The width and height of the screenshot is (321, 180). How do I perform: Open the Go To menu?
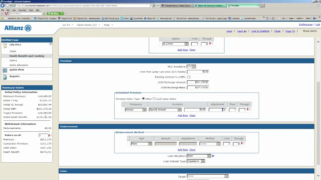[x=68, y=25]
